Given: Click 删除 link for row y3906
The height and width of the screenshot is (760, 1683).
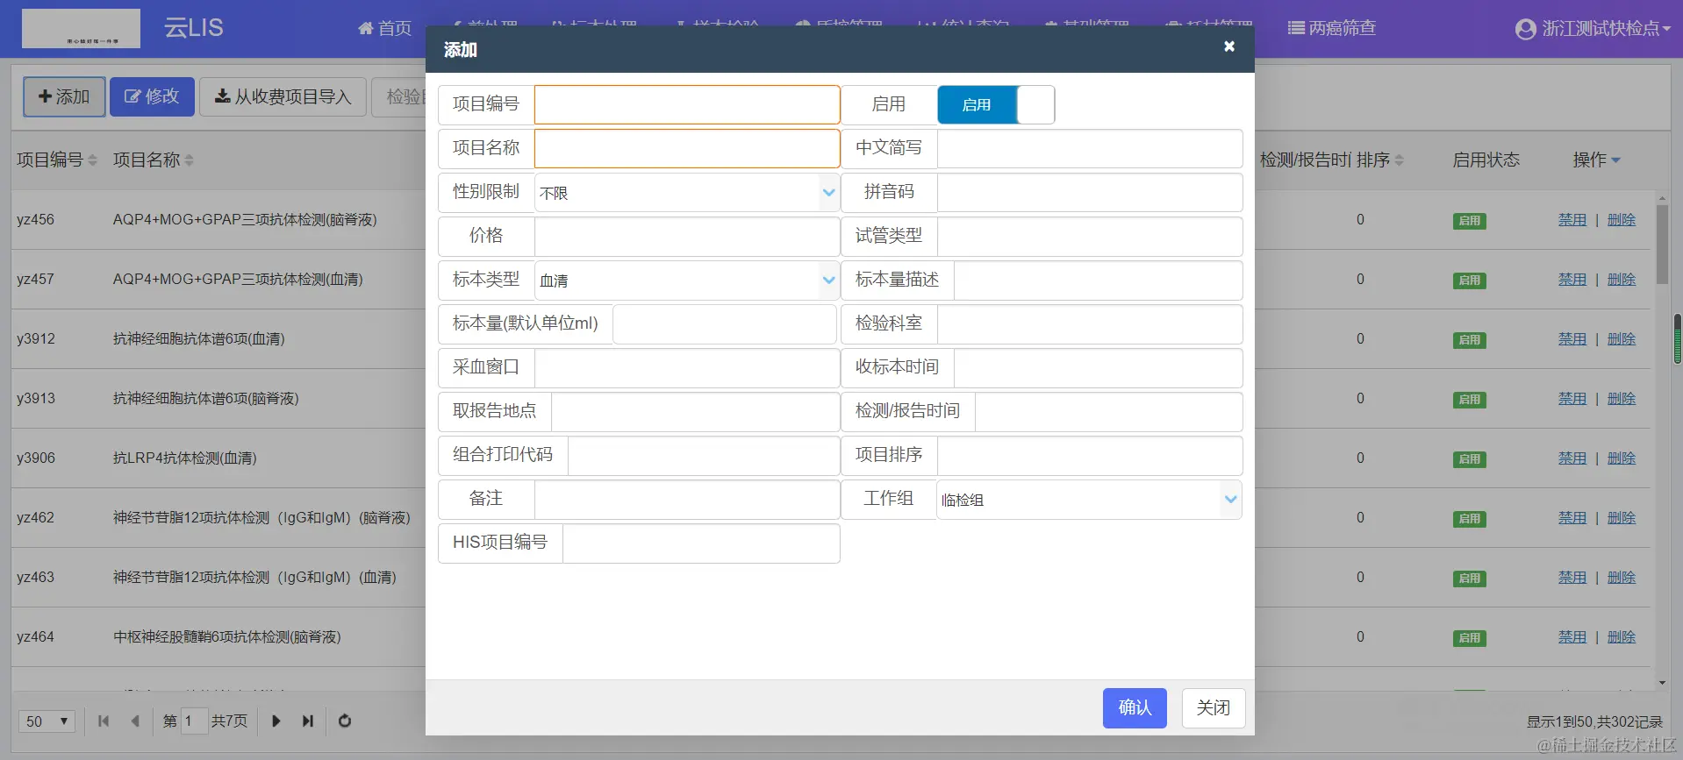Looking at the screenshot, I should pos(1621,458).
